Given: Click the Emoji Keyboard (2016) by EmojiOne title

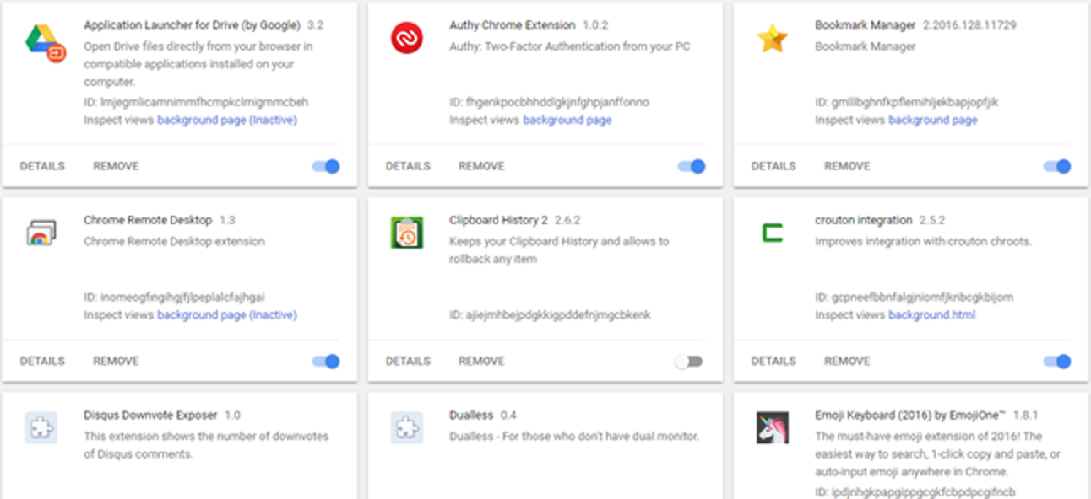Looking at the screenshot, I should [910, 415].
